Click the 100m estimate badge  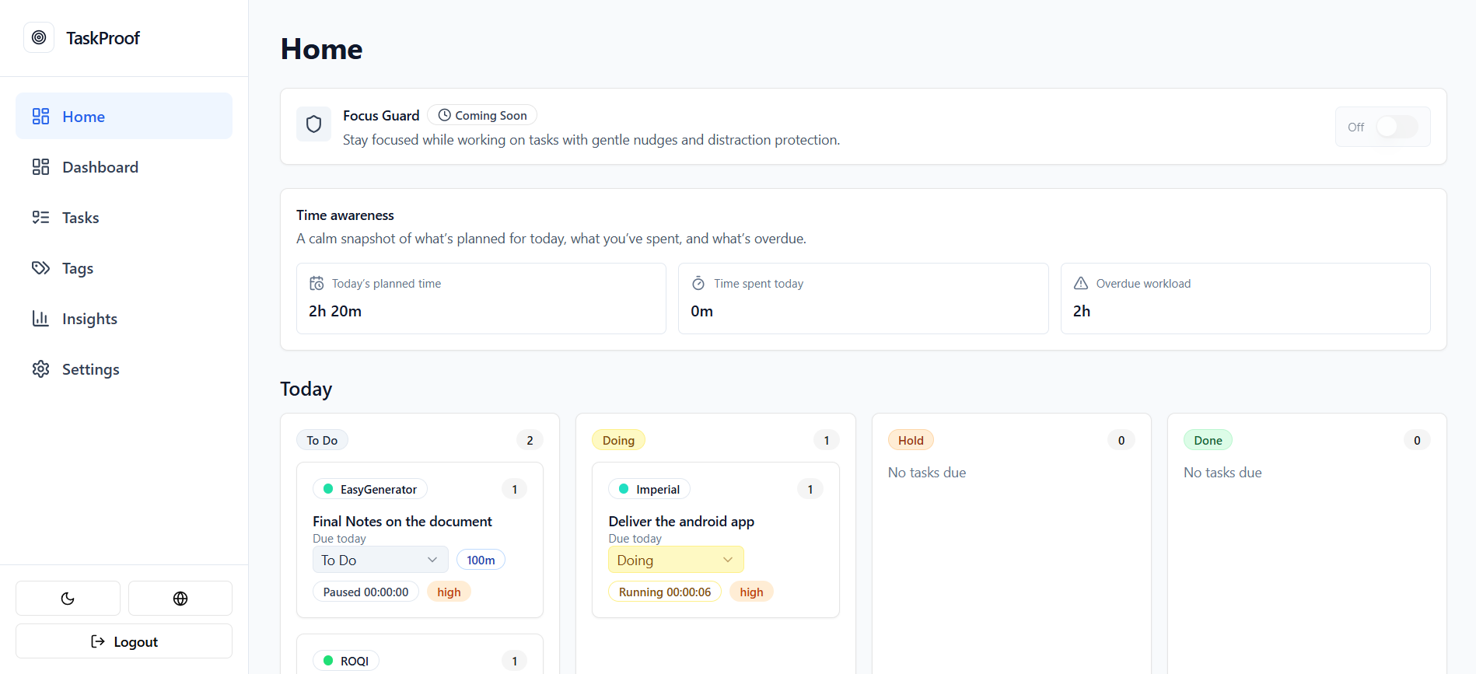pyautogui.click(x=481, y=560)
